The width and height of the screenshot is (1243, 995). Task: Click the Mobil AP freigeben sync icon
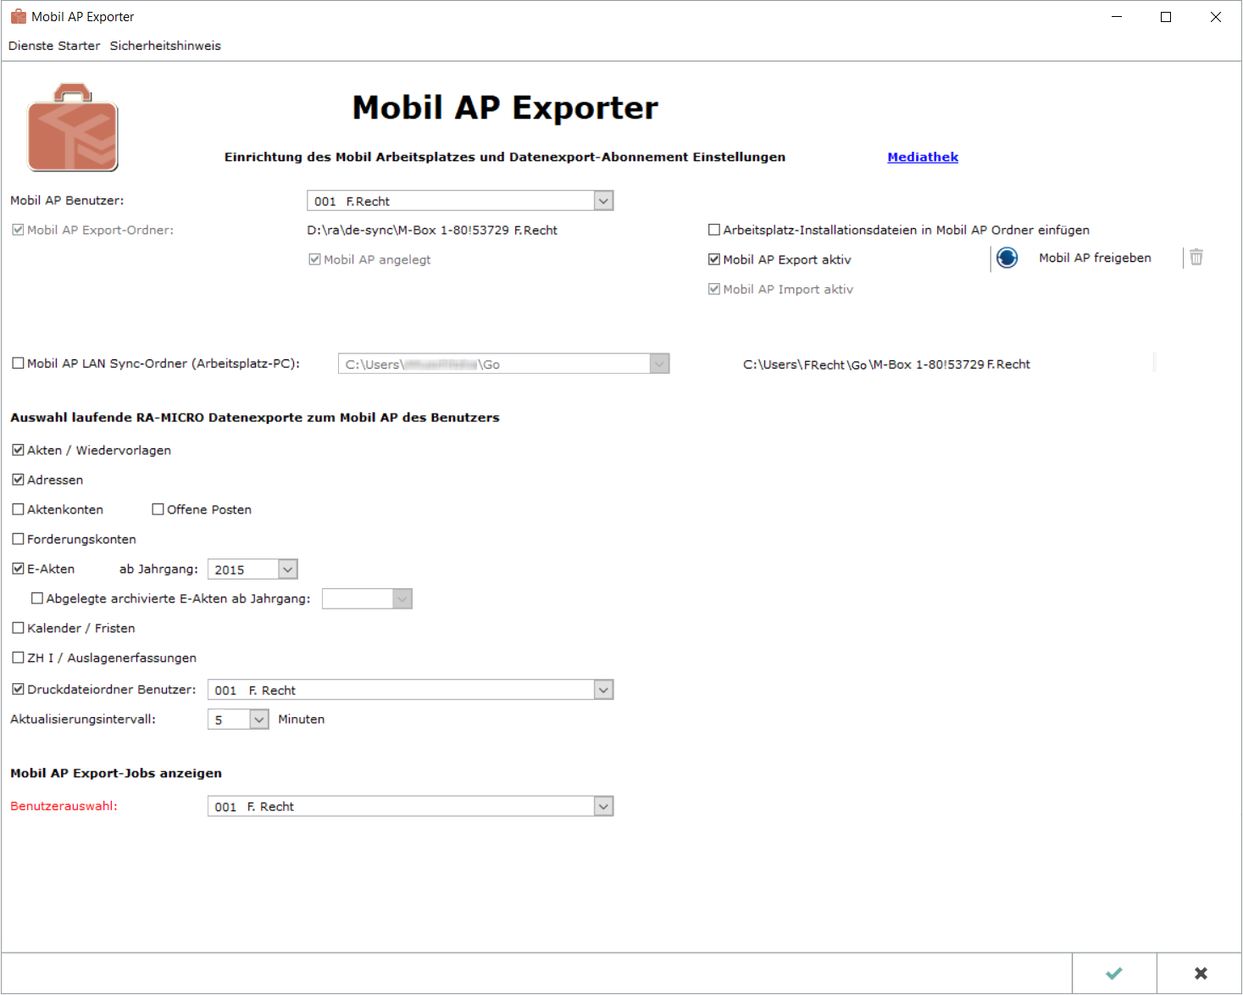[1007, 258]
